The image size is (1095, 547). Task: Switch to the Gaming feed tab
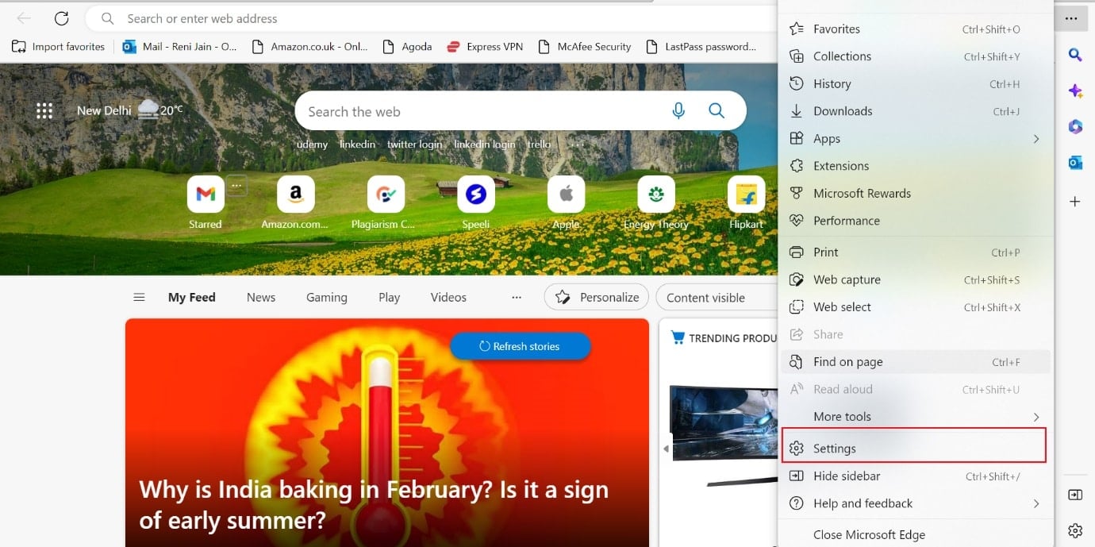326,297
